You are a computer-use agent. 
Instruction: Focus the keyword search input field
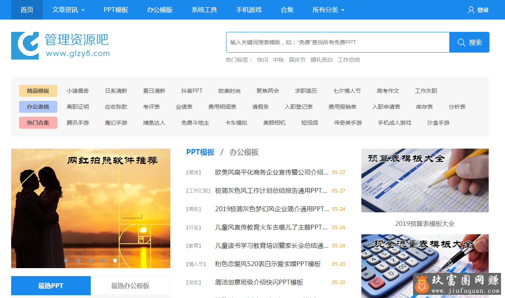click(337, 42)
